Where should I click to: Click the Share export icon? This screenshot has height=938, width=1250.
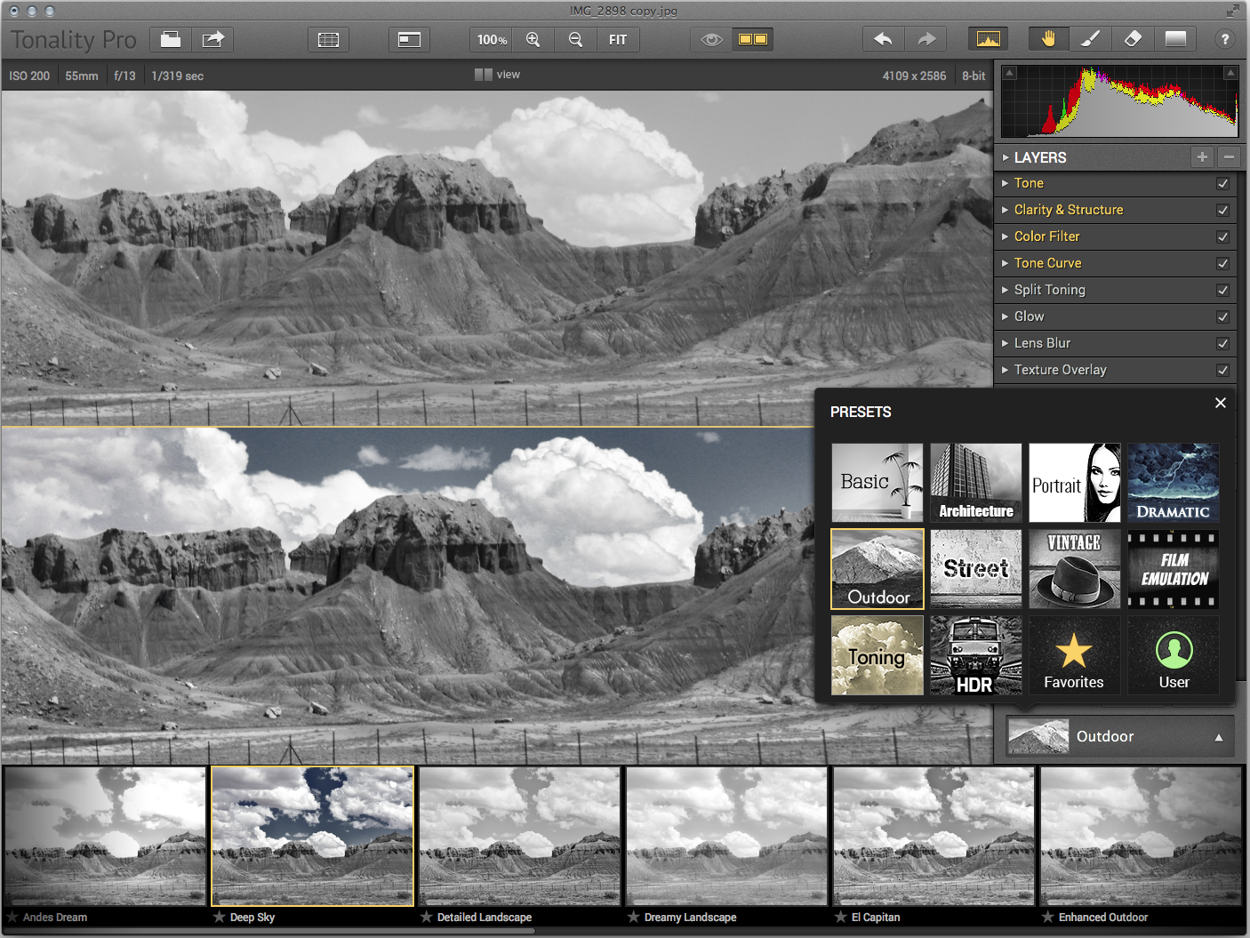pos(213,39)
